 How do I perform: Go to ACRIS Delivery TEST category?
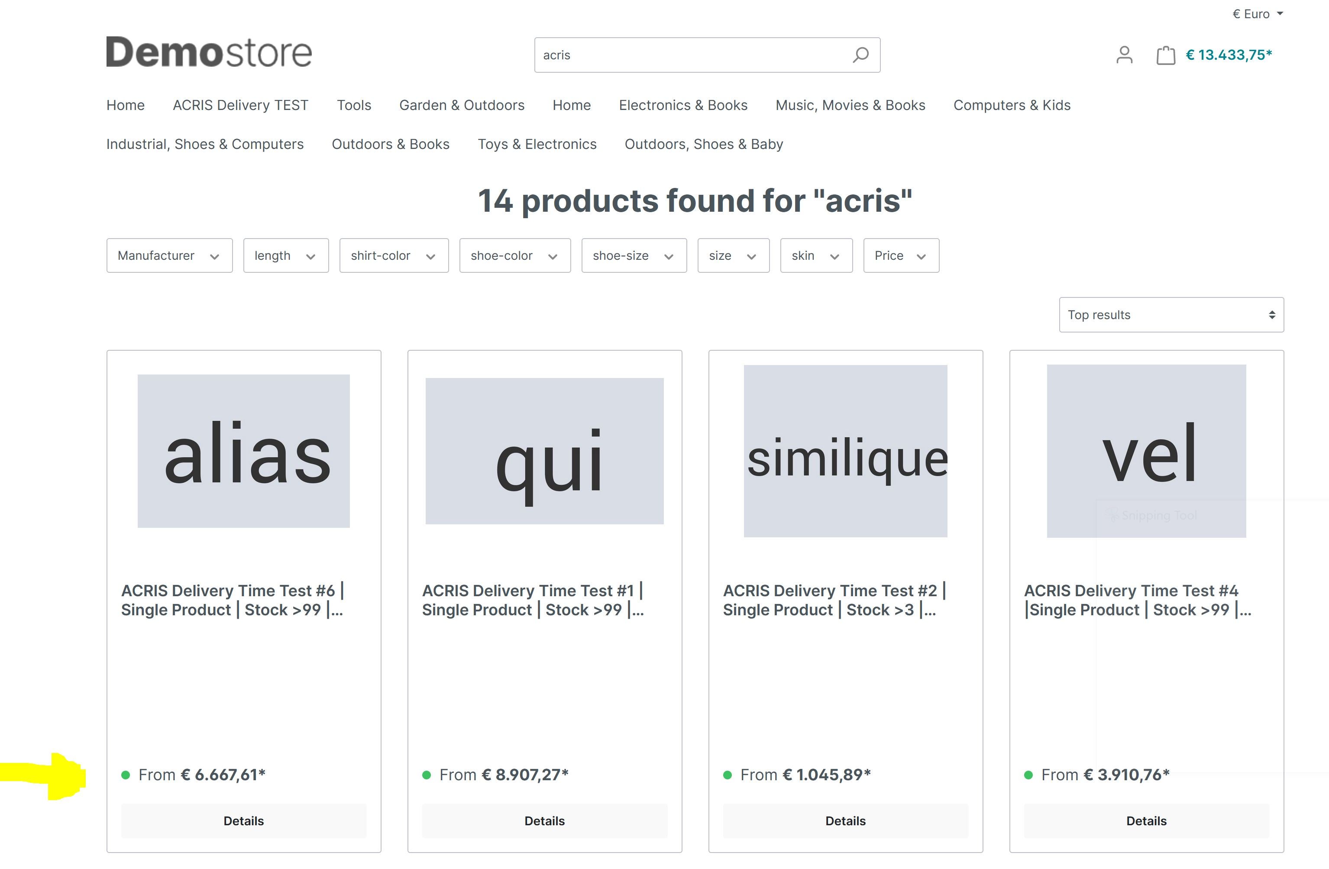[x=240, y=105]
